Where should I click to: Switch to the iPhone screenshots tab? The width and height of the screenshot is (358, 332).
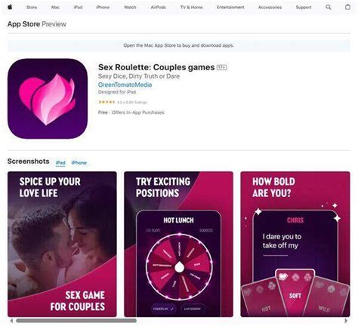tap(79, 163)
